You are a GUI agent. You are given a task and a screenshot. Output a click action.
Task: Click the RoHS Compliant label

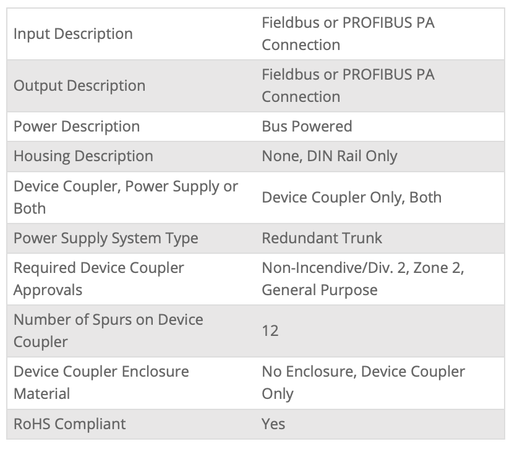coord(69,424)
